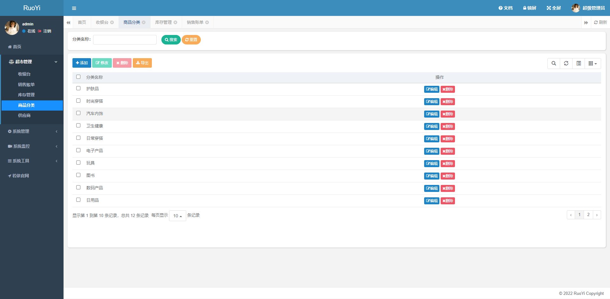
Task: Tick the checkbox for 护肤品 row
Action: [78, 88]
